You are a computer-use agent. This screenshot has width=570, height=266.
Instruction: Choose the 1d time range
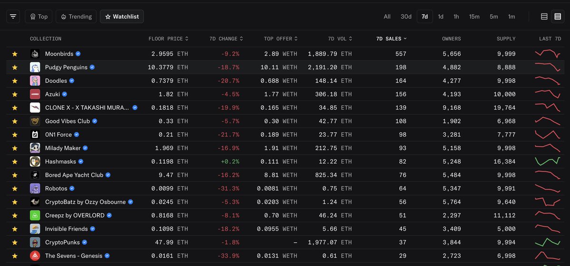click(441, 17)
